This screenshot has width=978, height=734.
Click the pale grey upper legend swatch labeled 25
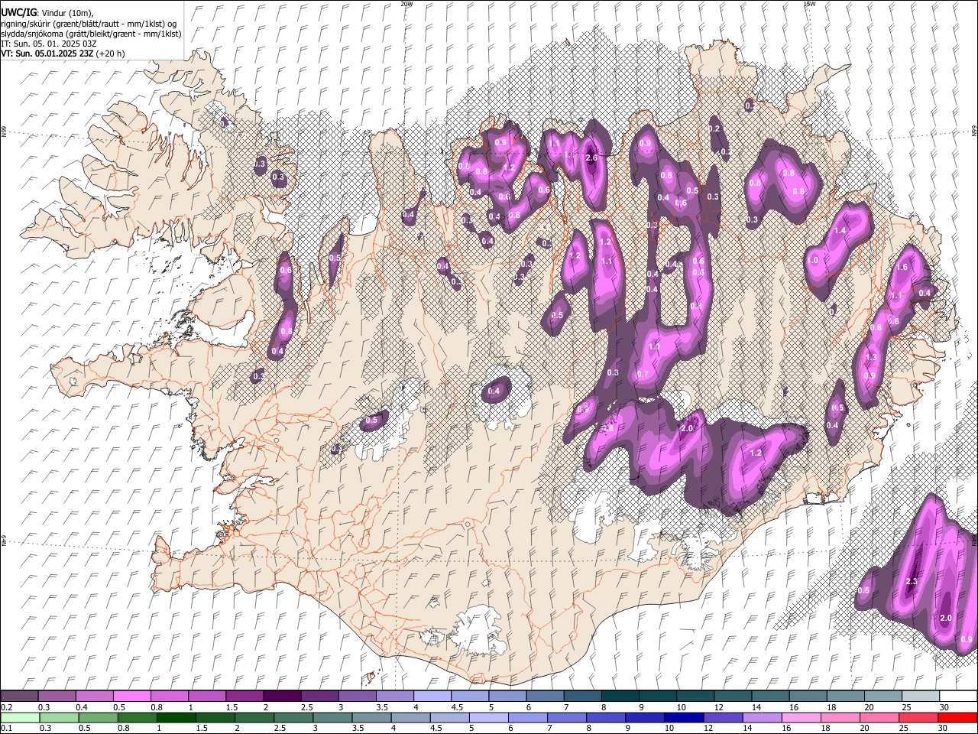(921, 696)
